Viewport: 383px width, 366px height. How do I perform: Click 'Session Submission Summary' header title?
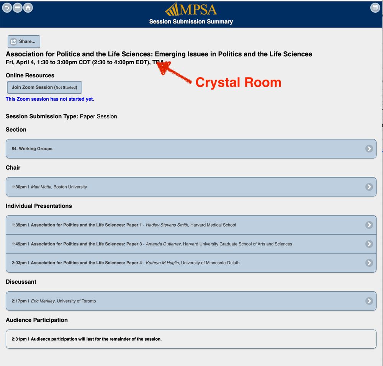pos(191,22)
